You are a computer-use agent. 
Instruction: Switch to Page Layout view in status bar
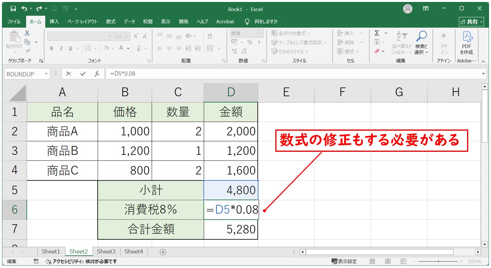pos(388,261)
